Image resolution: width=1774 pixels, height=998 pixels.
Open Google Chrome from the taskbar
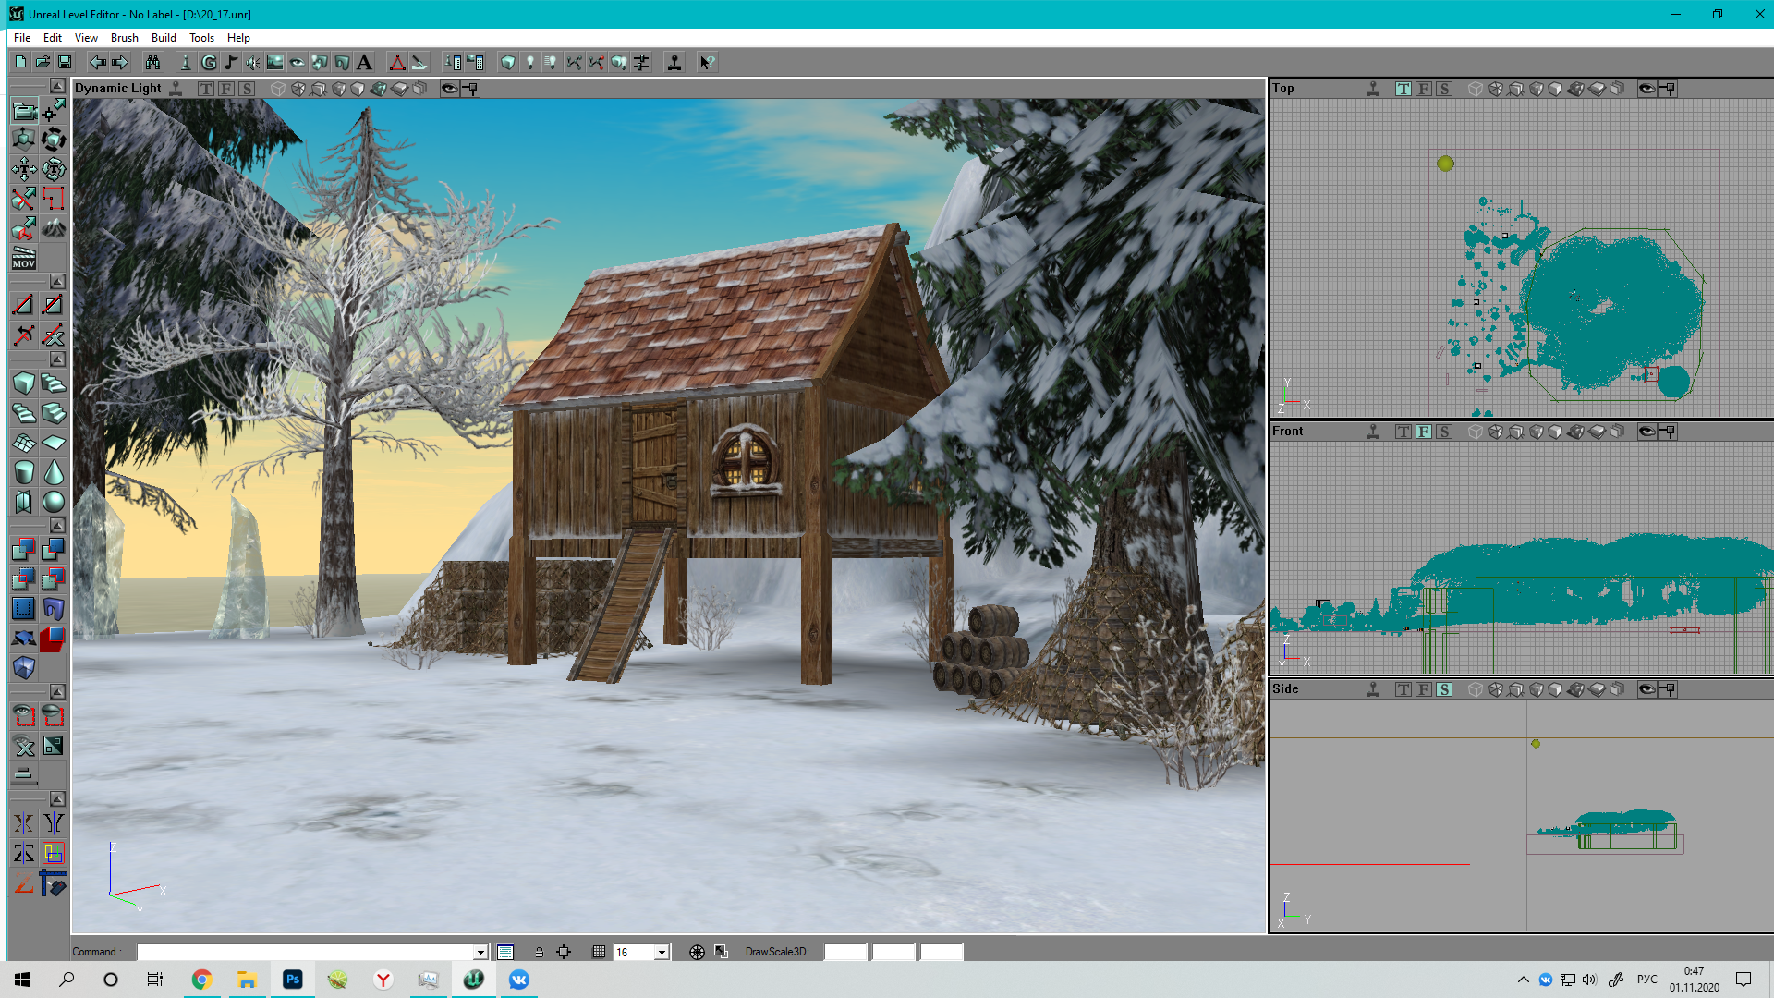(x=201, y=980)
